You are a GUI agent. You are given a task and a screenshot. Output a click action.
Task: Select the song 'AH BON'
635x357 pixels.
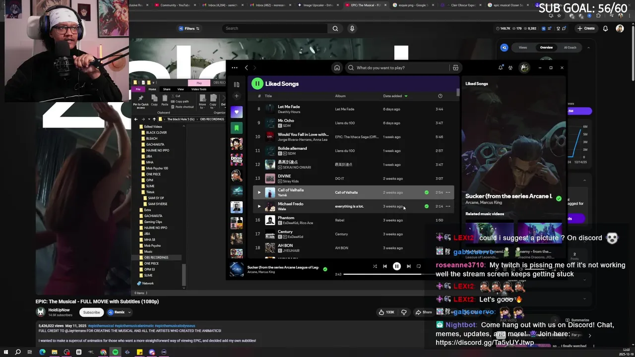tap(285, 245)
